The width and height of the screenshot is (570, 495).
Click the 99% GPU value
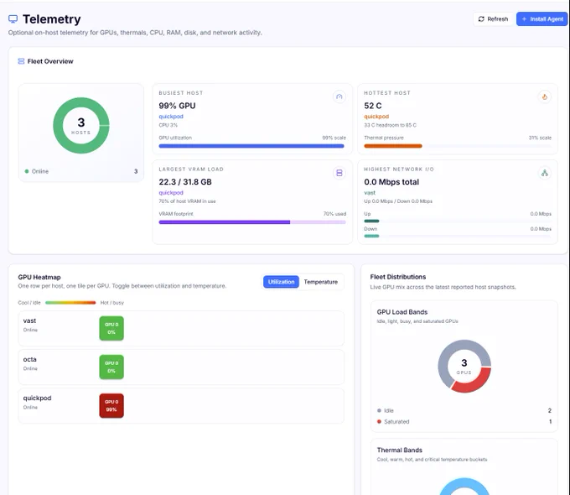(x=177, y=106)
